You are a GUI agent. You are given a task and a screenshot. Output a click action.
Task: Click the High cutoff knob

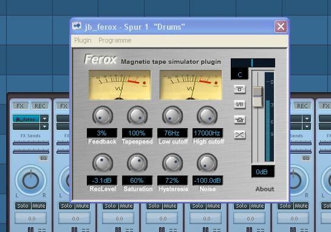pyautogui.click(x=207, y=115)
